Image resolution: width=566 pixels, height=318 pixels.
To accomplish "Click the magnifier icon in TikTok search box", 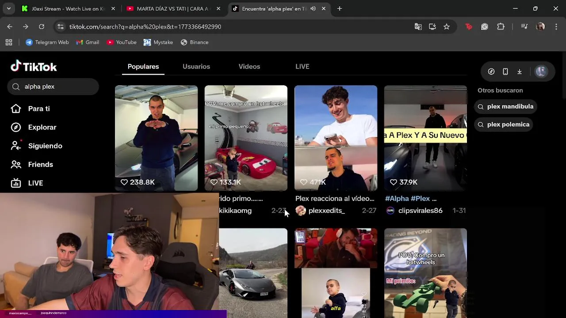I will 16,87.
